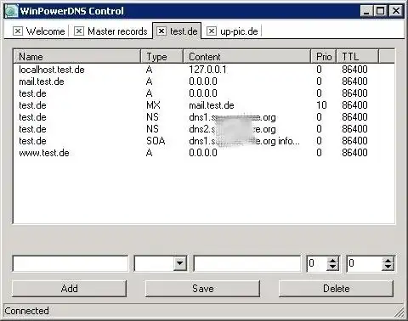Close the Welcome tab with its X icon
This screenshot has width=408, height=321.
[18, 31]
